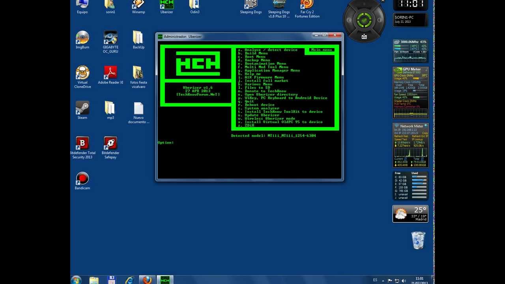Click the drives meter C: 63 GB row
The image size is (505, 284).
pos(410,177)
